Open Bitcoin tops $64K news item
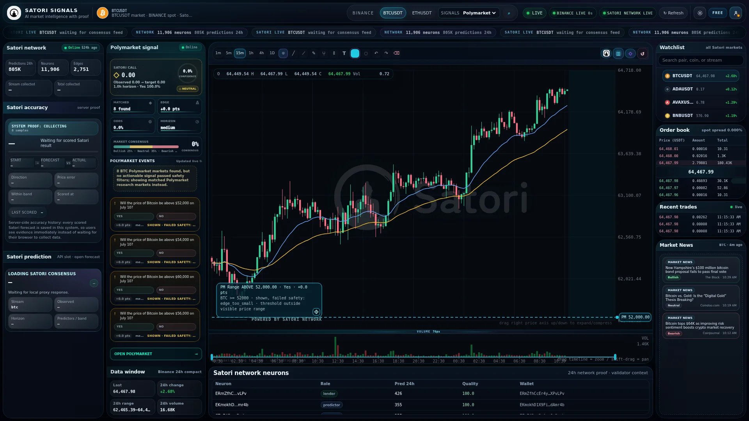Viewport: 749px width, 421px height. click(x=701, y=325)
